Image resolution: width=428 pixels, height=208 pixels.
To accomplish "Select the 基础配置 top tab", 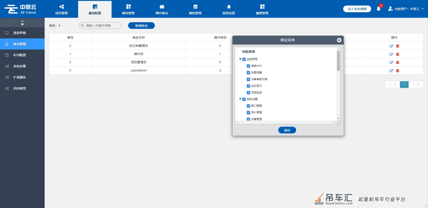I will pyautogui.click(x=95, y=9).
